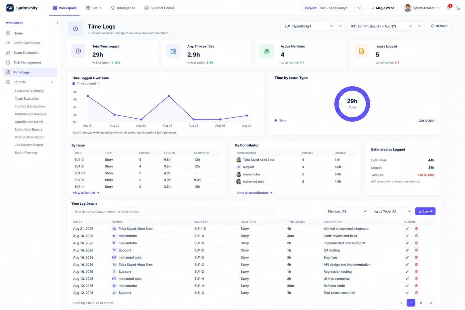
Task: Click the Active Members people icon
Action: [266, 51]
